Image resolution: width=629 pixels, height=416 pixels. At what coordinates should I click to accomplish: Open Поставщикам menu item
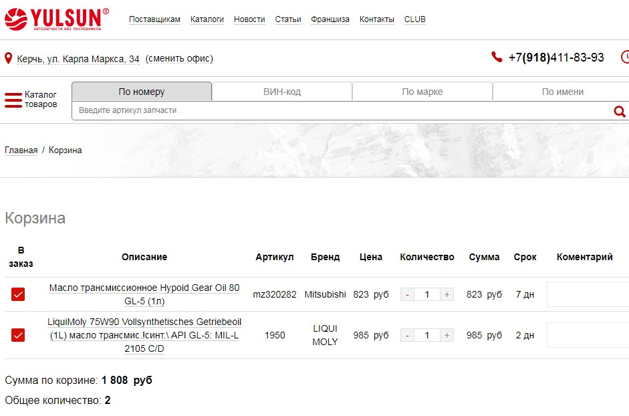(x=154, y=19)
